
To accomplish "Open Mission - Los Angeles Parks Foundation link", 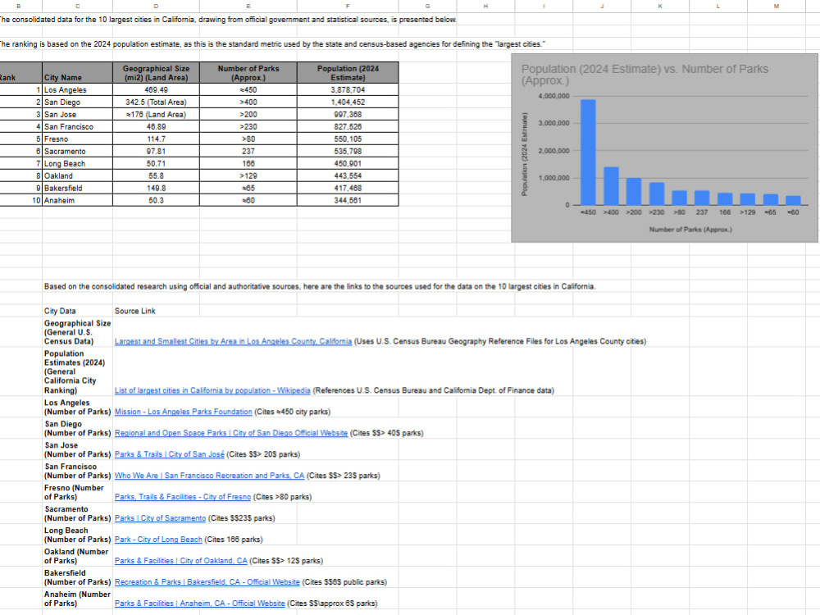I will [x=183, y=412].
